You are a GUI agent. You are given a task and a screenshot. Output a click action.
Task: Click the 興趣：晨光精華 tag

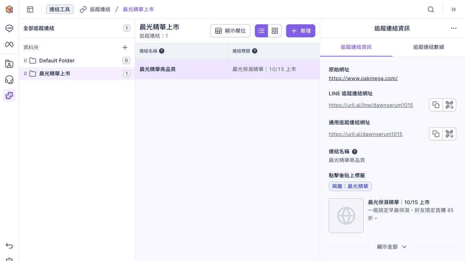pos(350,186)
